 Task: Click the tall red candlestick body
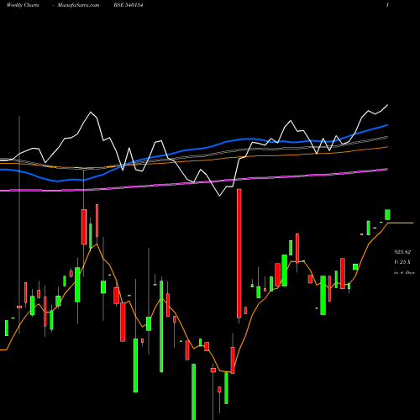click(239, 254)
